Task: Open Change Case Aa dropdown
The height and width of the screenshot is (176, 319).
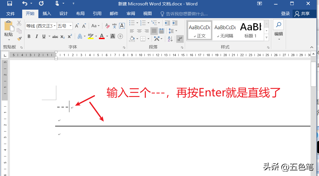Action: [x=95, y=26]
